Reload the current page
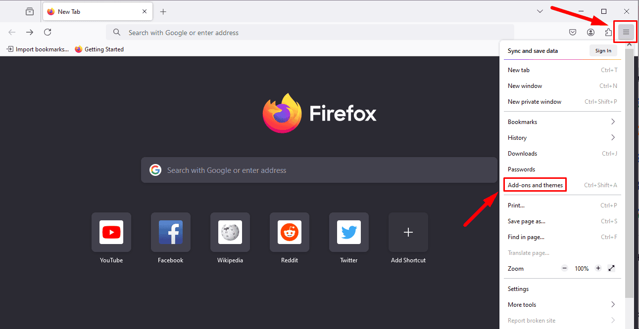Viewport: 639px width, 329px height. 48,32
